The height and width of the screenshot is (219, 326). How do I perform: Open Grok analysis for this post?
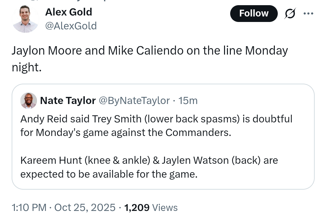290,13
